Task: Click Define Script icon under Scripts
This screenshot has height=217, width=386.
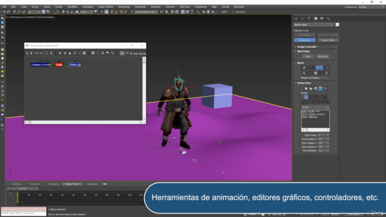Action: (x=306, y=97)
